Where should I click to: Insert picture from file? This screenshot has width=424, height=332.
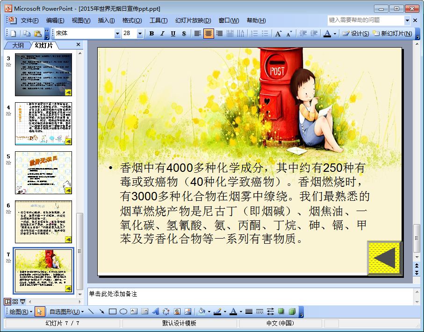tap(188, 312)
